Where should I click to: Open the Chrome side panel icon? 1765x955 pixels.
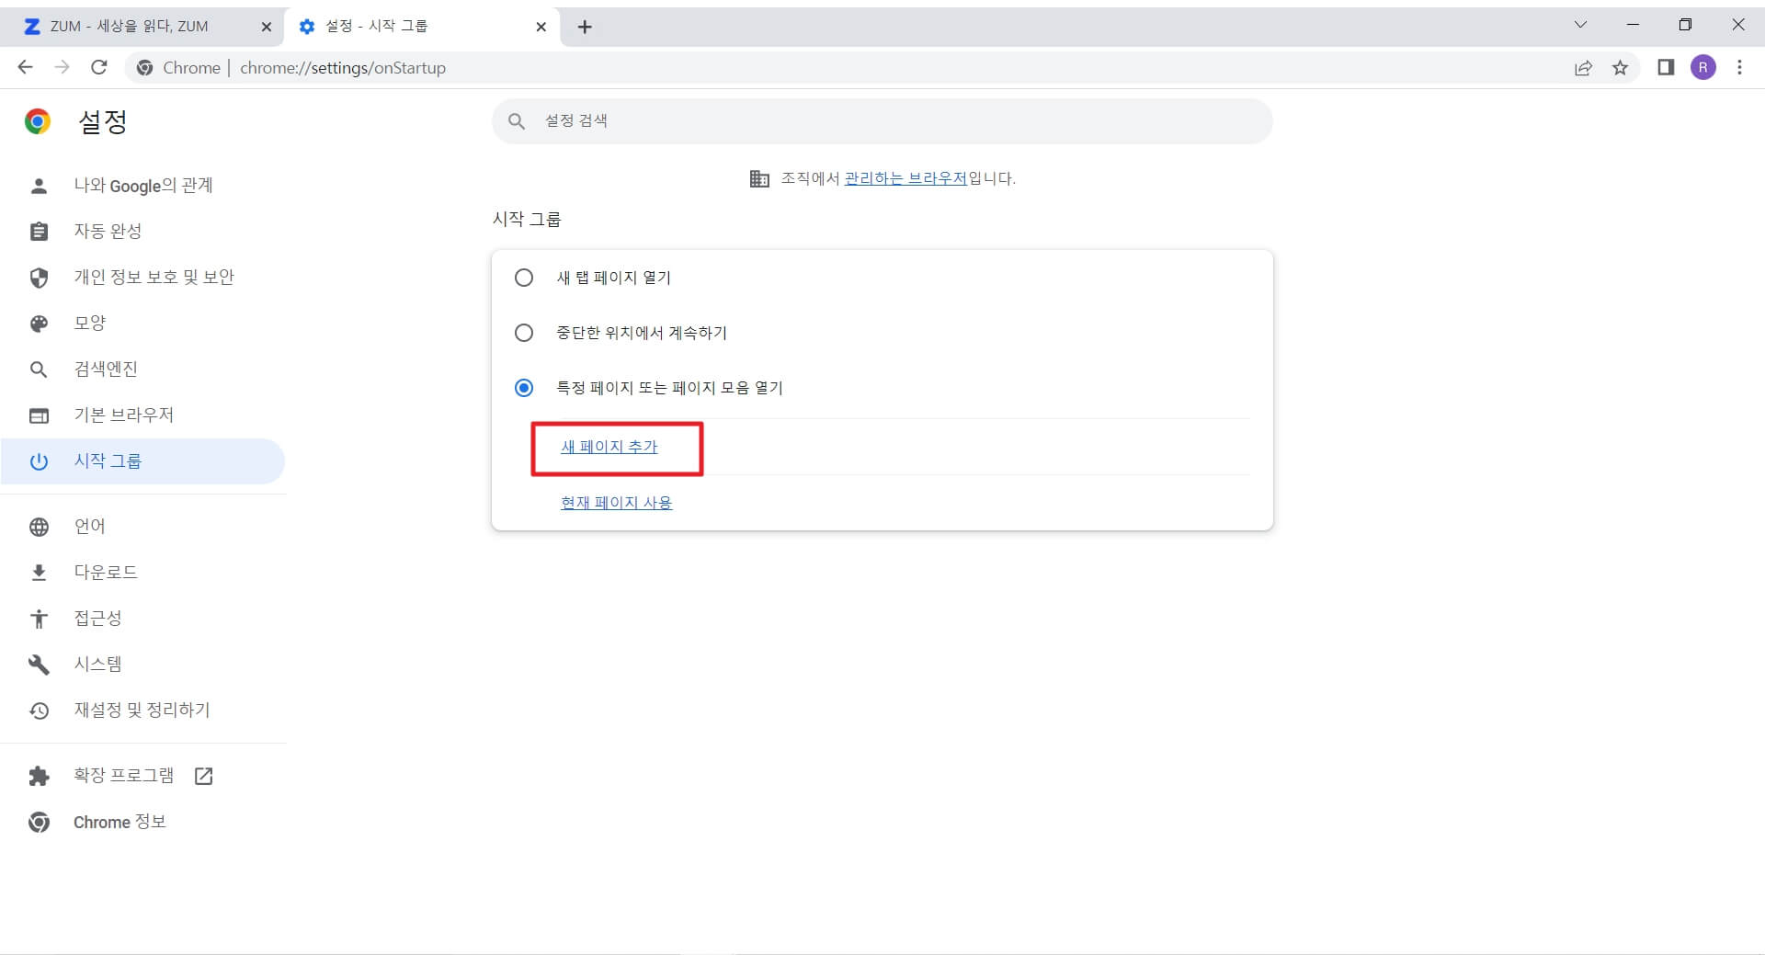pos(1666,67)
